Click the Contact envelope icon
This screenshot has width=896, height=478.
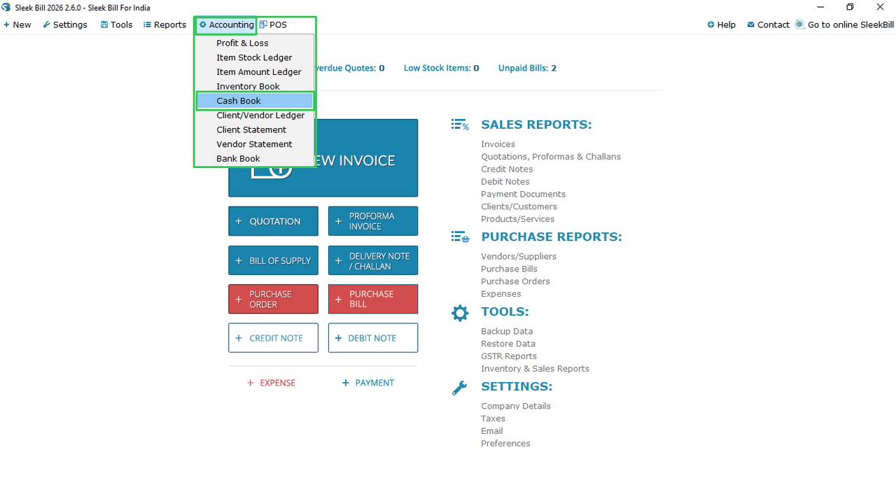click(x=751, y=24)
